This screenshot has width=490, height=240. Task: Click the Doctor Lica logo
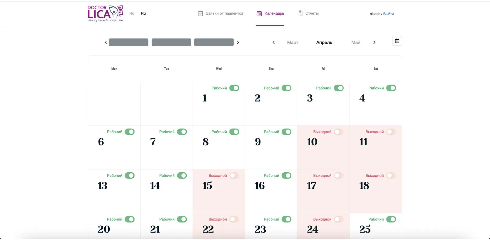pos(105,13)
